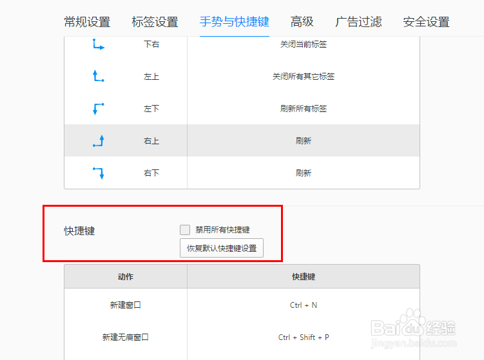Select the 手势与快捷键 tab
Image resolution: width=484 pixels, height=360 pixels.
click(235, 22)
